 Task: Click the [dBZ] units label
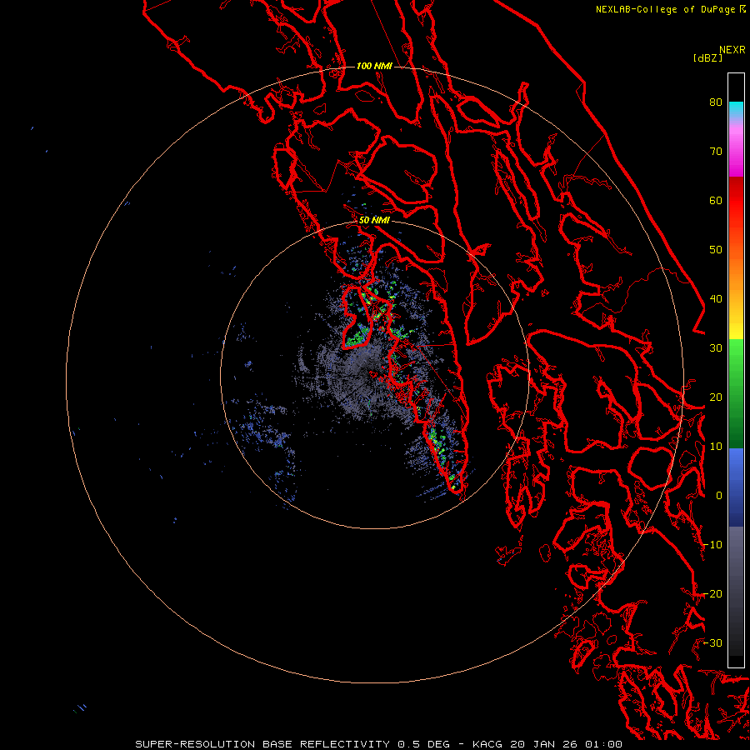707,58
